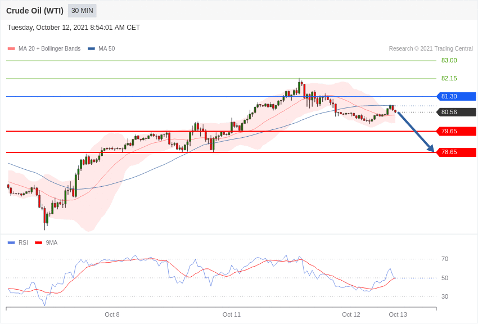Image resolution: width=478 pixels, height=324 pixels.
Task: Click the Oct 12 date axis label
Action: coord(351,314)
